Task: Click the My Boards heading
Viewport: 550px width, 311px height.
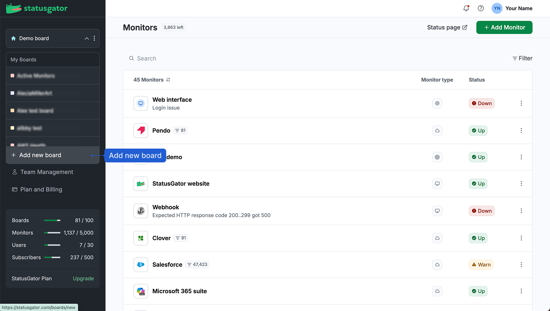Action: [x=23, y=60]
